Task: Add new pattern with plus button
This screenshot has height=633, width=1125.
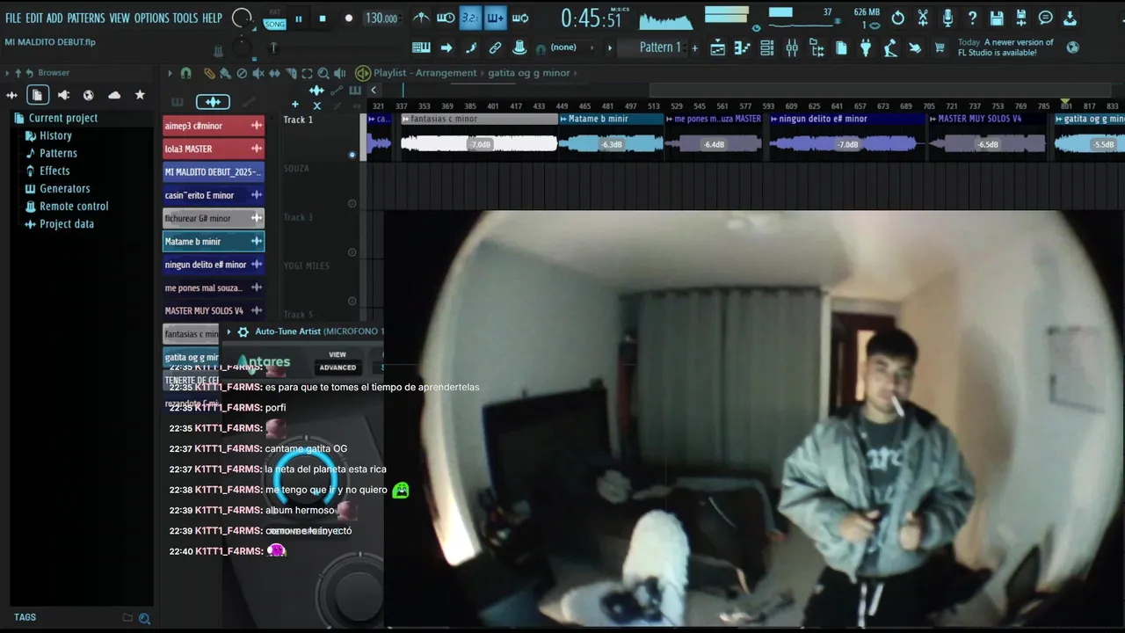Action: point(694,47)
